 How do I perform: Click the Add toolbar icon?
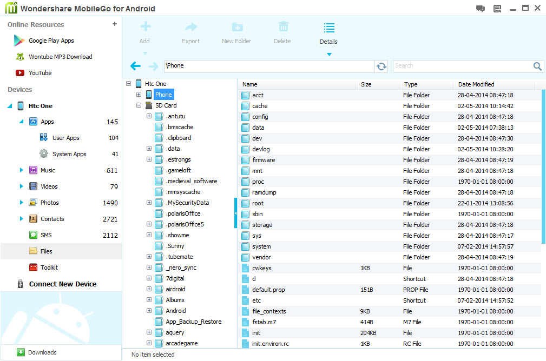click(x=145, y=26)
